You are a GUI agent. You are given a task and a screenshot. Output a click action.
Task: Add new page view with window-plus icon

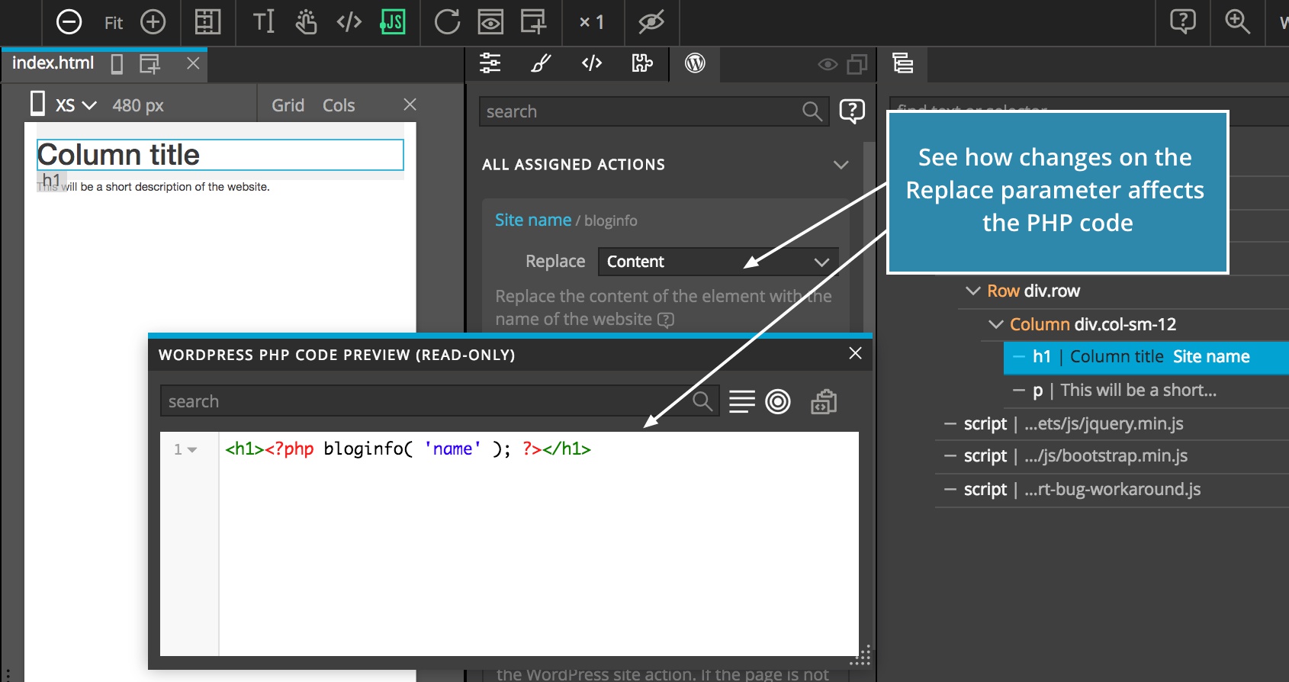point(533,22)
